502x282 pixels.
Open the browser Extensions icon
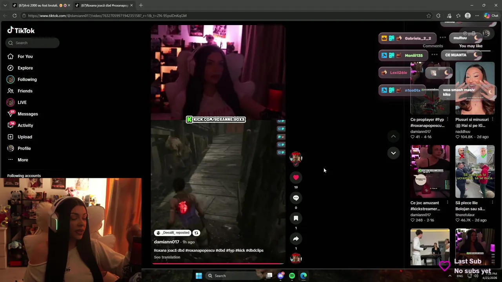point(438,16)
